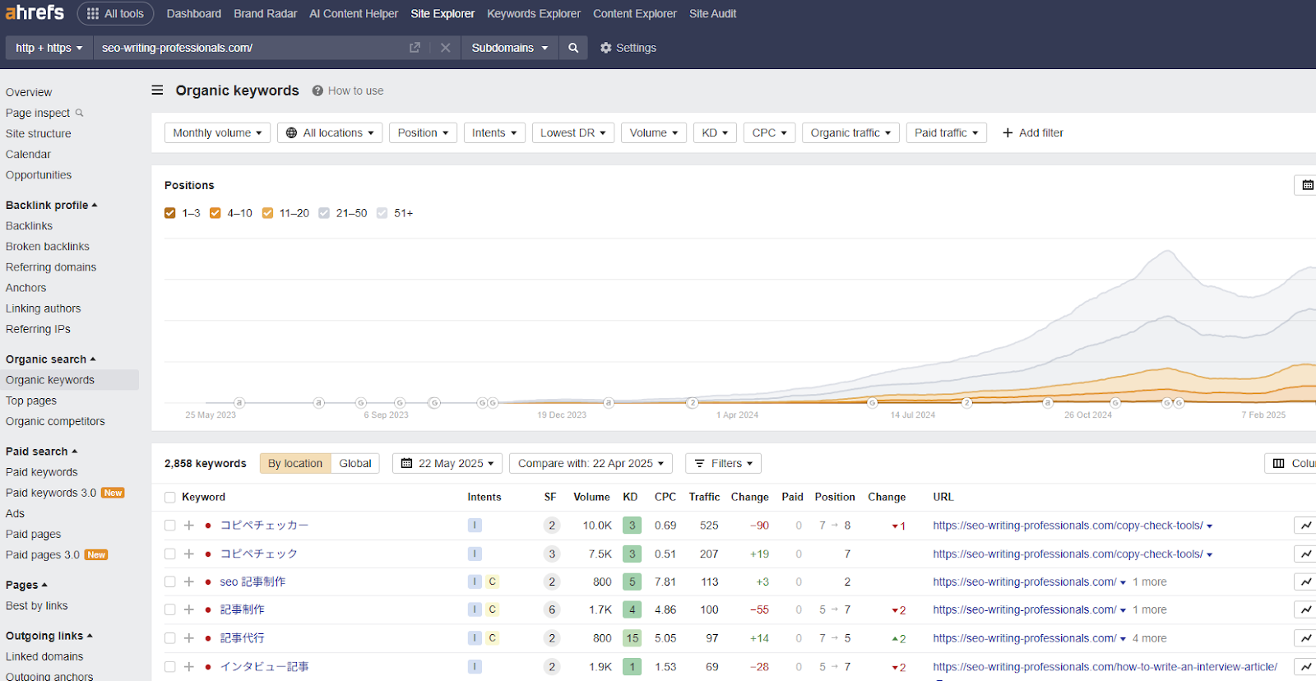
Task: Open the calendar icon in Positions chart
Action: tap(1307, 185)
